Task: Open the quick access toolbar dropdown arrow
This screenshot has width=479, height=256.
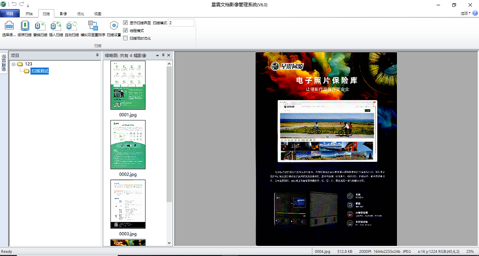Action: pyautogui.click(x=28, y=6)
